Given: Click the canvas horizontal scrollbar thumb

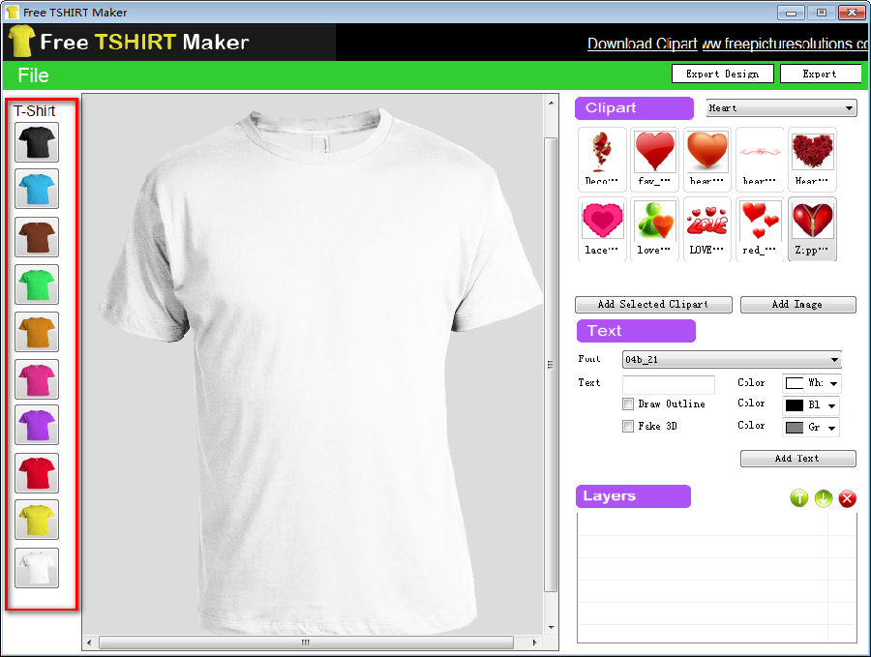Looking at the screenshot, I should click(306, 642).
